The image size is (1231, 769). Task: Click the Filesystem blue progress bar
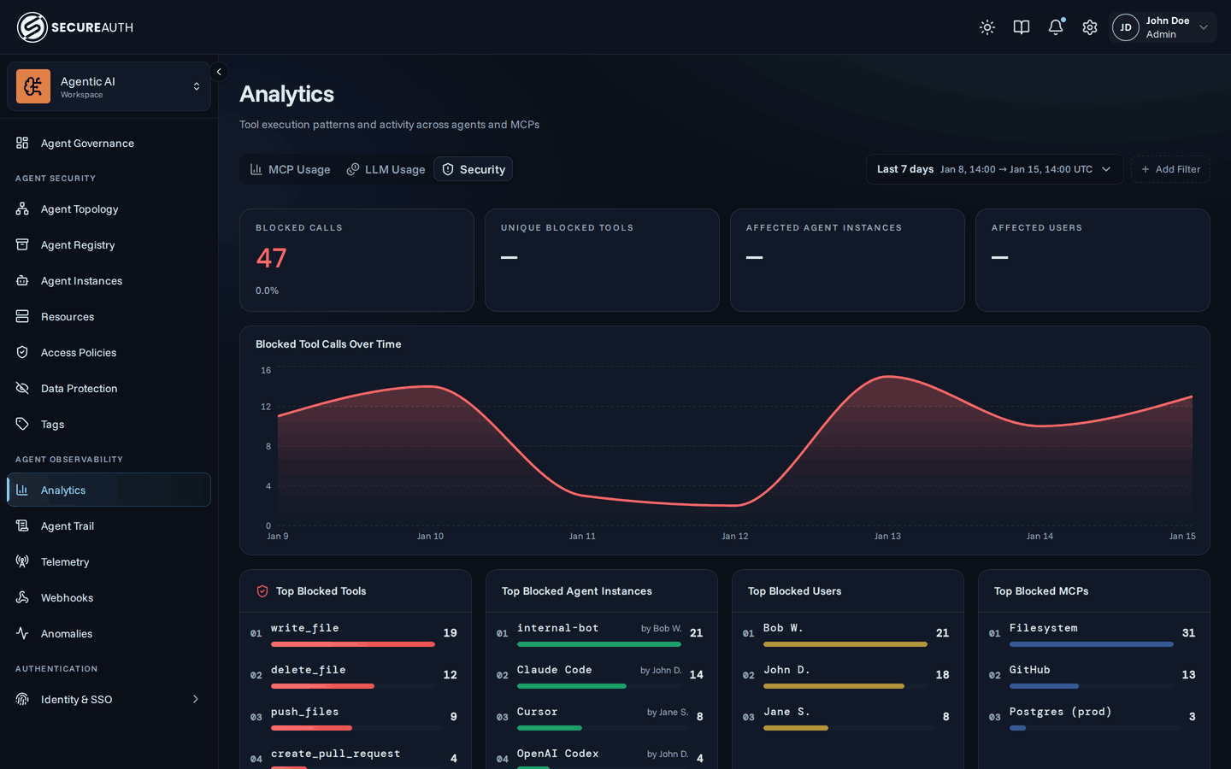point(1092,644)
